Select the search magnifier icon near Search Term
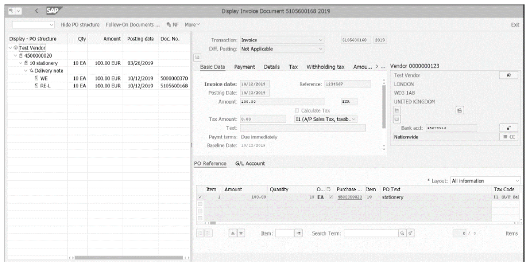Viewport: 530px width, 266px height. 402,233
